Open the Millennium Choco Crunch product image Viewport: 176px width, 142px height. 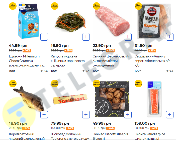coord(28,21)
